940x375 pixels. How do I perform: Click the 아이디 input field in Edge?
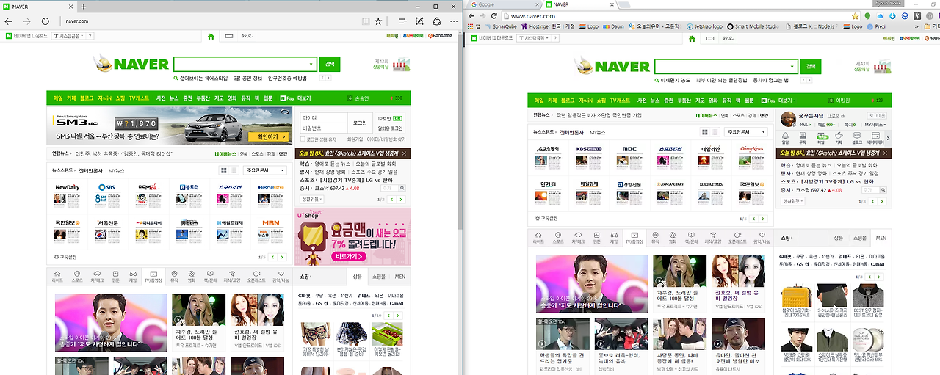pos(323,117)
